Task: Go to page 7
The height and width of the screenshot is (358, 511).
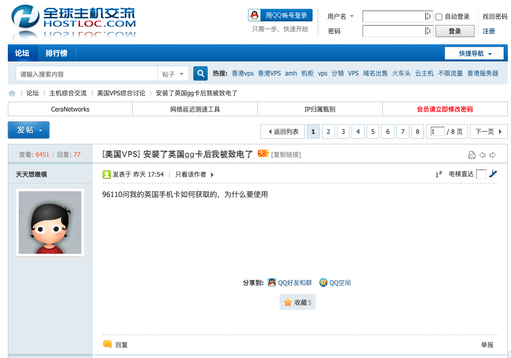Action: (x=403, y=131)
